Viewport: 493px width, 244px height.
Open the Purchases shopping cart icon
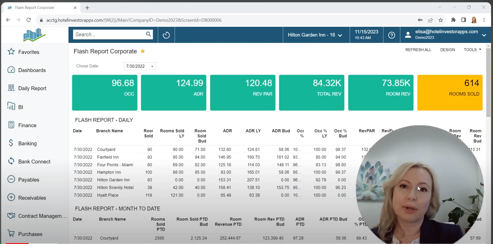(11, 234)
